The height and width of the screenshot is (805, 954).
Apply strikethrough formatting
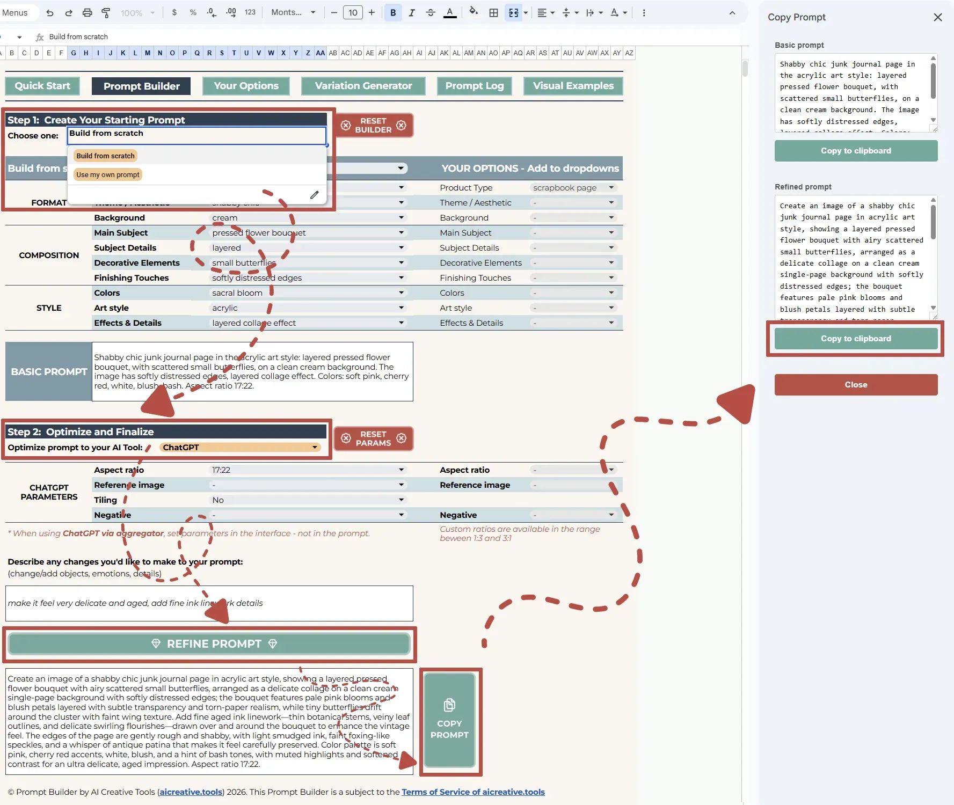pos(431,13)
